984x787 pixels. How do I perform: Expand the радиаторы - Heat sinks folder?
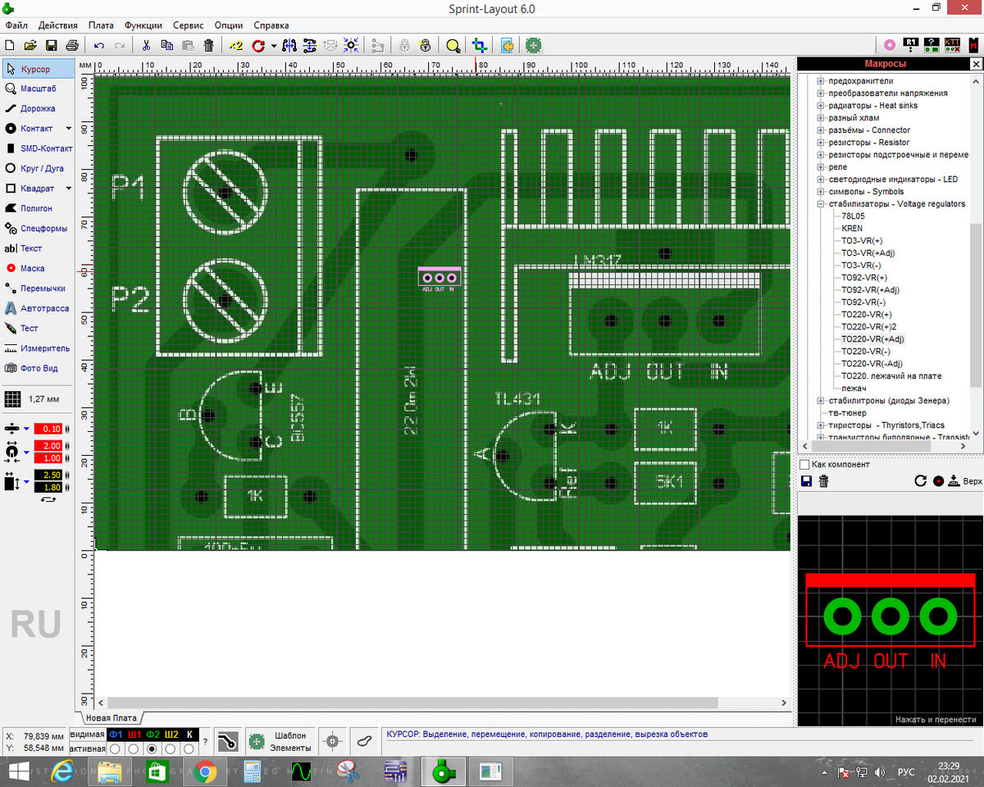coord(820,106)
